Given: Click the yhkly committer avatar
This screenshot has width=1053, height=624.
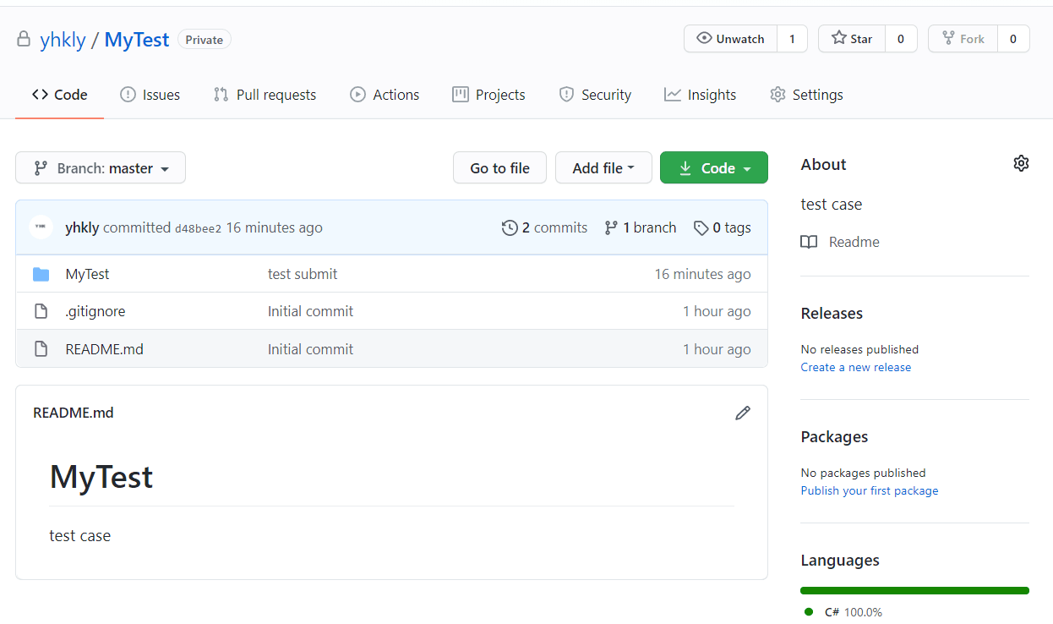Looking at the screenshot, I should click(41, 227).
